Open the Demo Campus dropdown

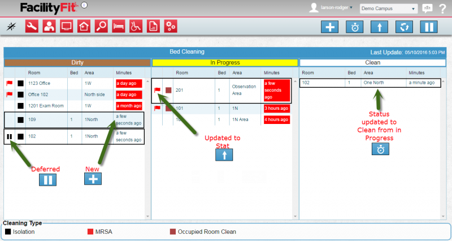388,8
